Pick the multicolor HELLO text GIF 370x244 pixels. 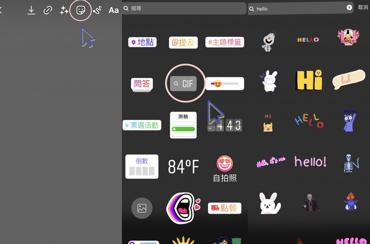tap(308, 40)
